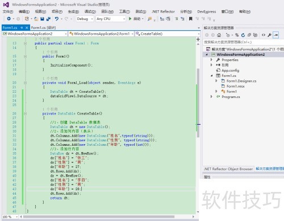Click the New Project toolbar icon
The image size is (284, 221).
27,19
